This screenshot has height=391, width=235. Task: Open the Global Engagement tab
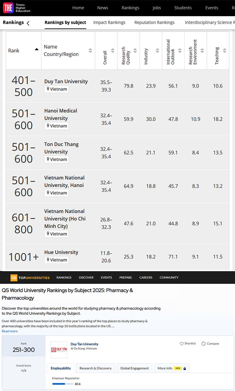[x=135, y=368]
